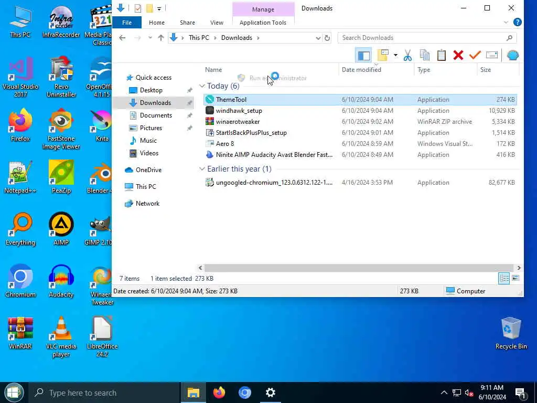537x403 pixels.
Task: Open the dropdown arrow next to the New folder icon
Action: [395, 55]
